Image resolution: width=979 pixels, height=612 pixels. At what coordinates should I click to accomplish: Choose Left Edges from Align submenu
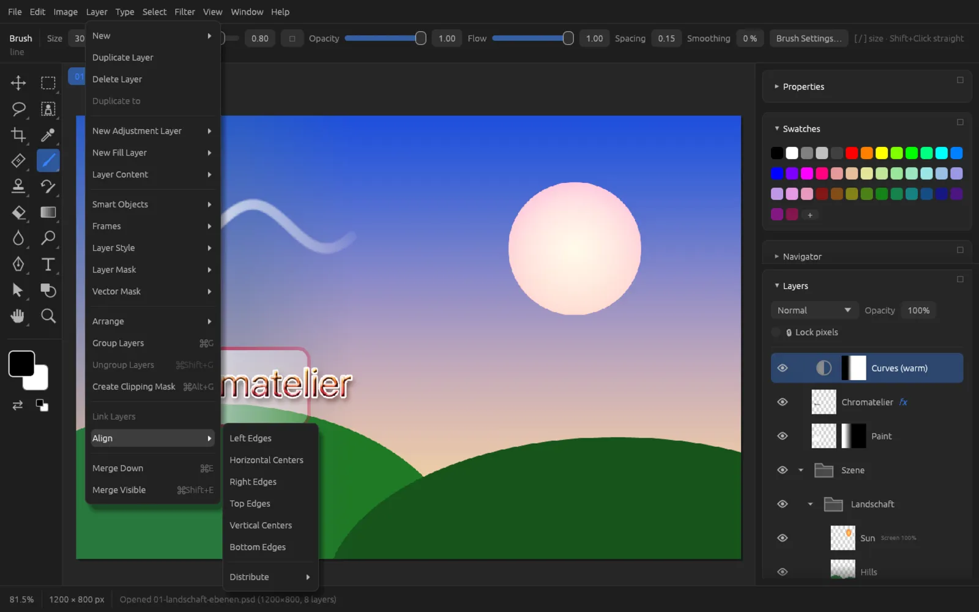(270, 438)
